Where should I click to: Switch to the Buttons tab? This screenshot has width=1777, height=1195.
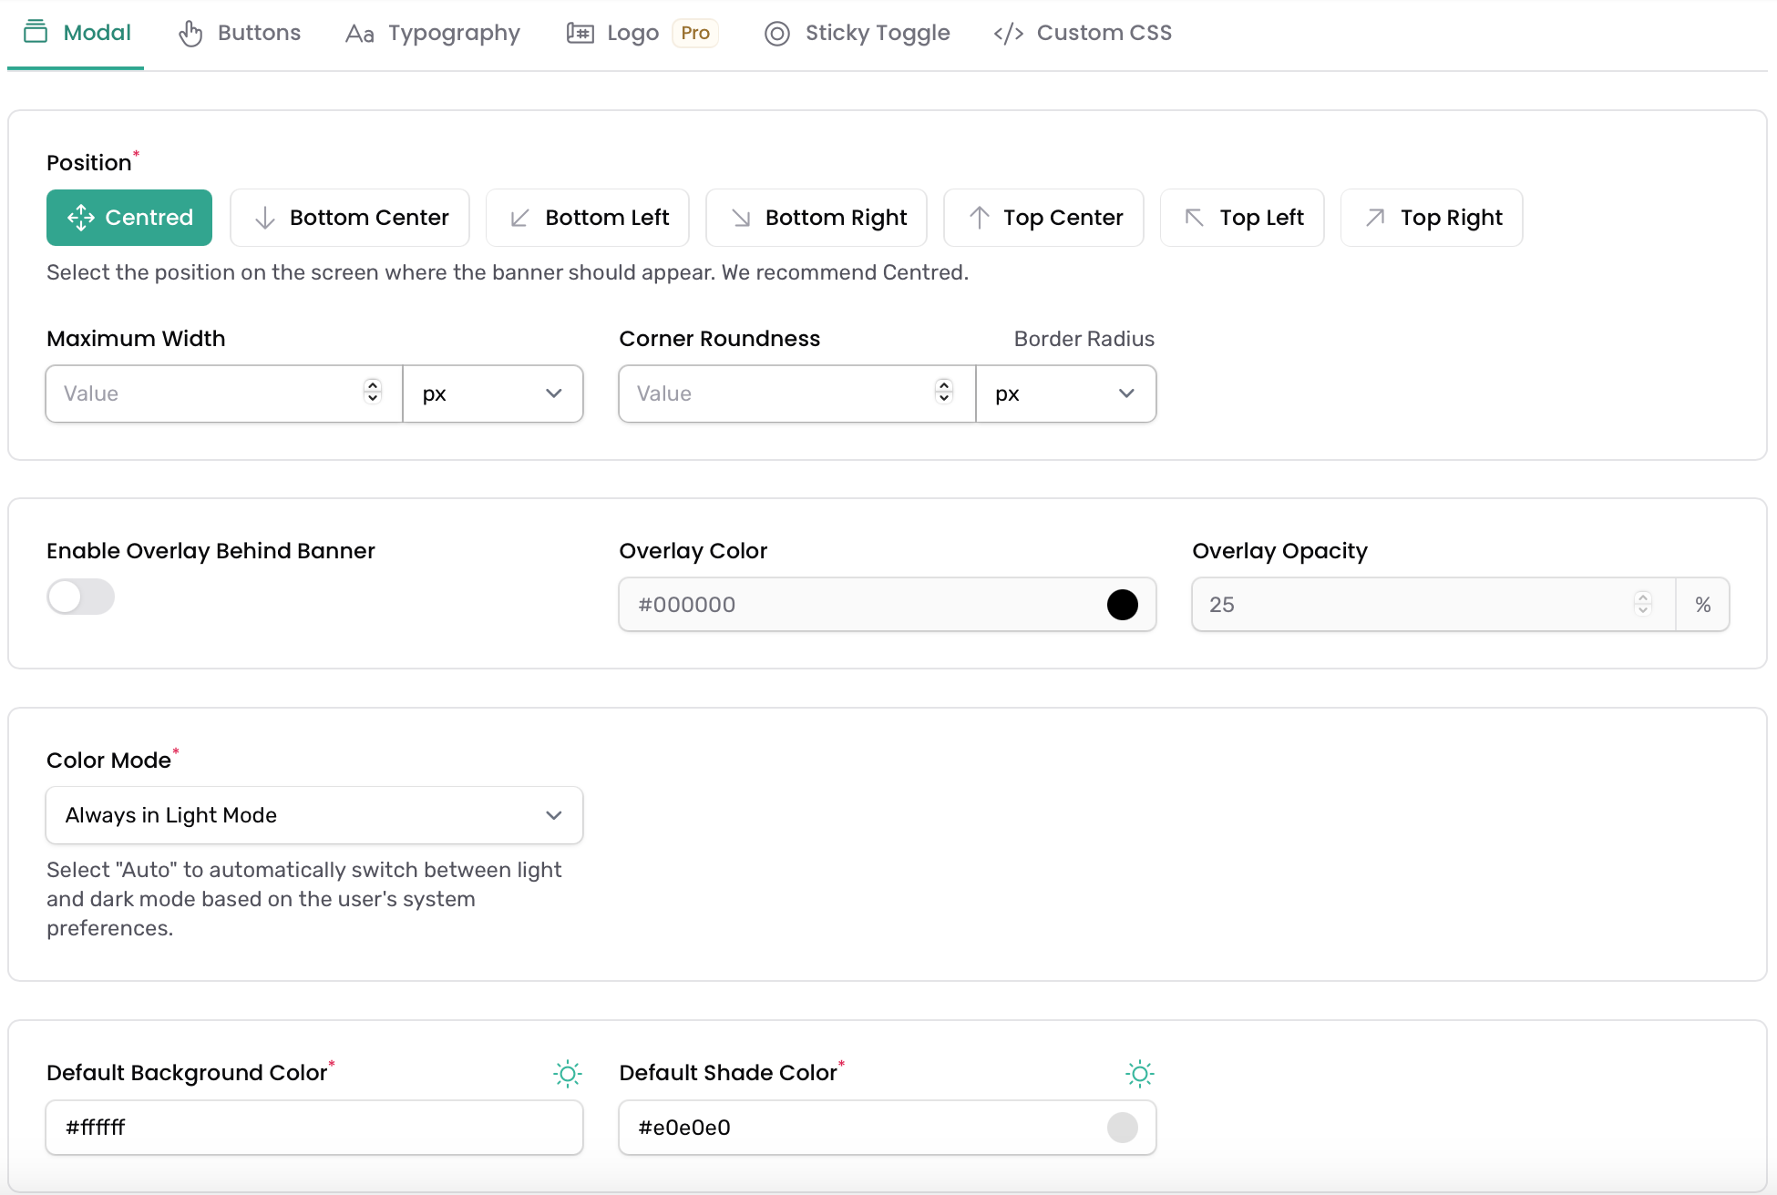pyautogui.click(x=240, y=33)
